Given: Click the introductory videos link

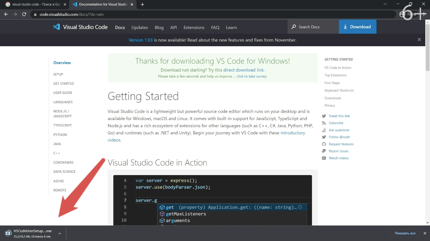Looking at the screenshot, I should [x=206, y=136].
